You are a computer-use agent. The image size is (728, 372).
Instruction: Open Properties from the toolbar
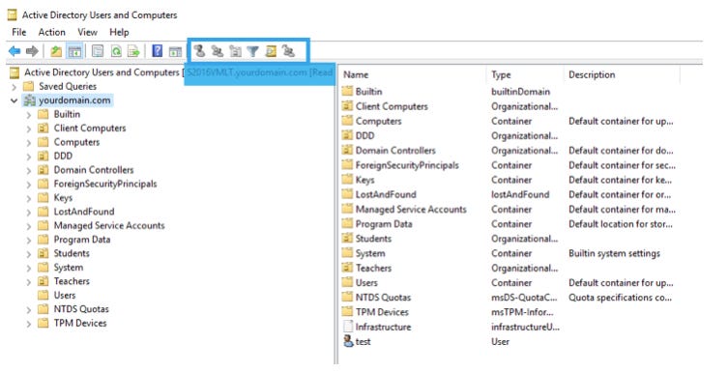pyautogui.click(x=98, y=51)
